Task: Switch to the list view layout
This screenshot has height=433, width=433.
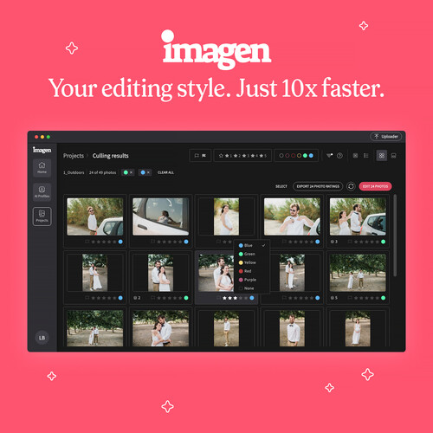Action: coord(366,156)
